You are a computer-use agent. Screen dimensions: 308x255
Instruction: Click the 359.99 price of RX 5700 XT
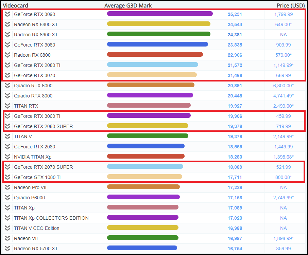pyautogui.click(x=284, y=249)
